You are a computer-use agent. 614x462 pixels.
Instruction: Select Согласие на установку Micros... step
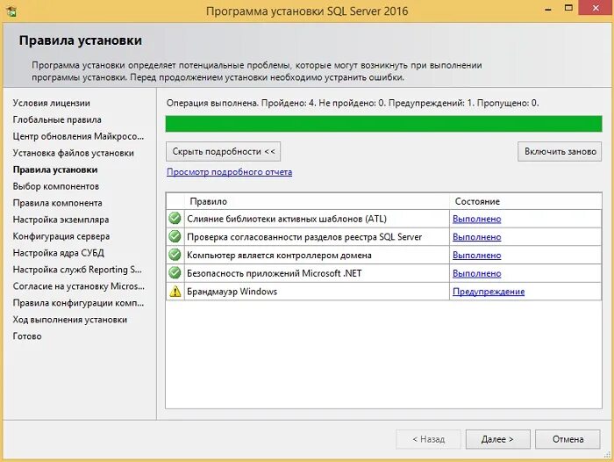79,286
